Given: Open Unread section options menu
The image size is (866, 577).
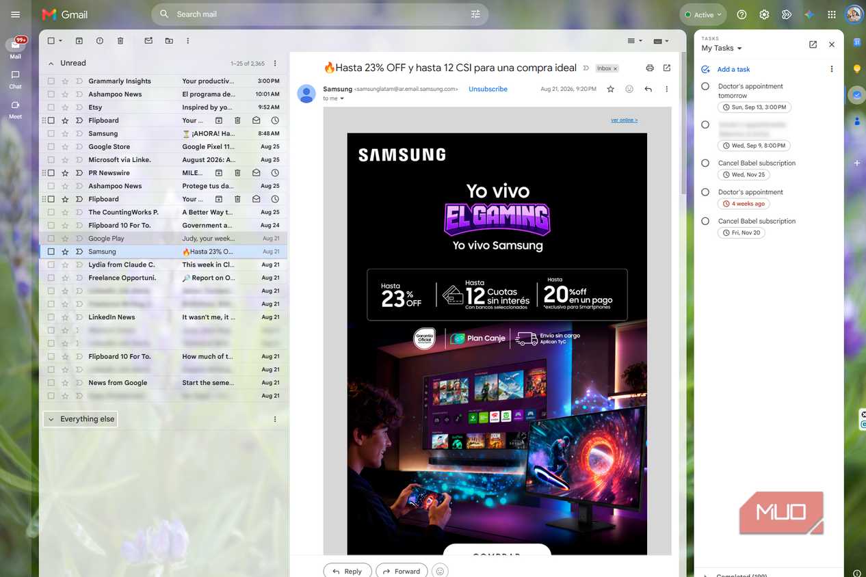Looking at the screenshot, I should click(275, 63).
